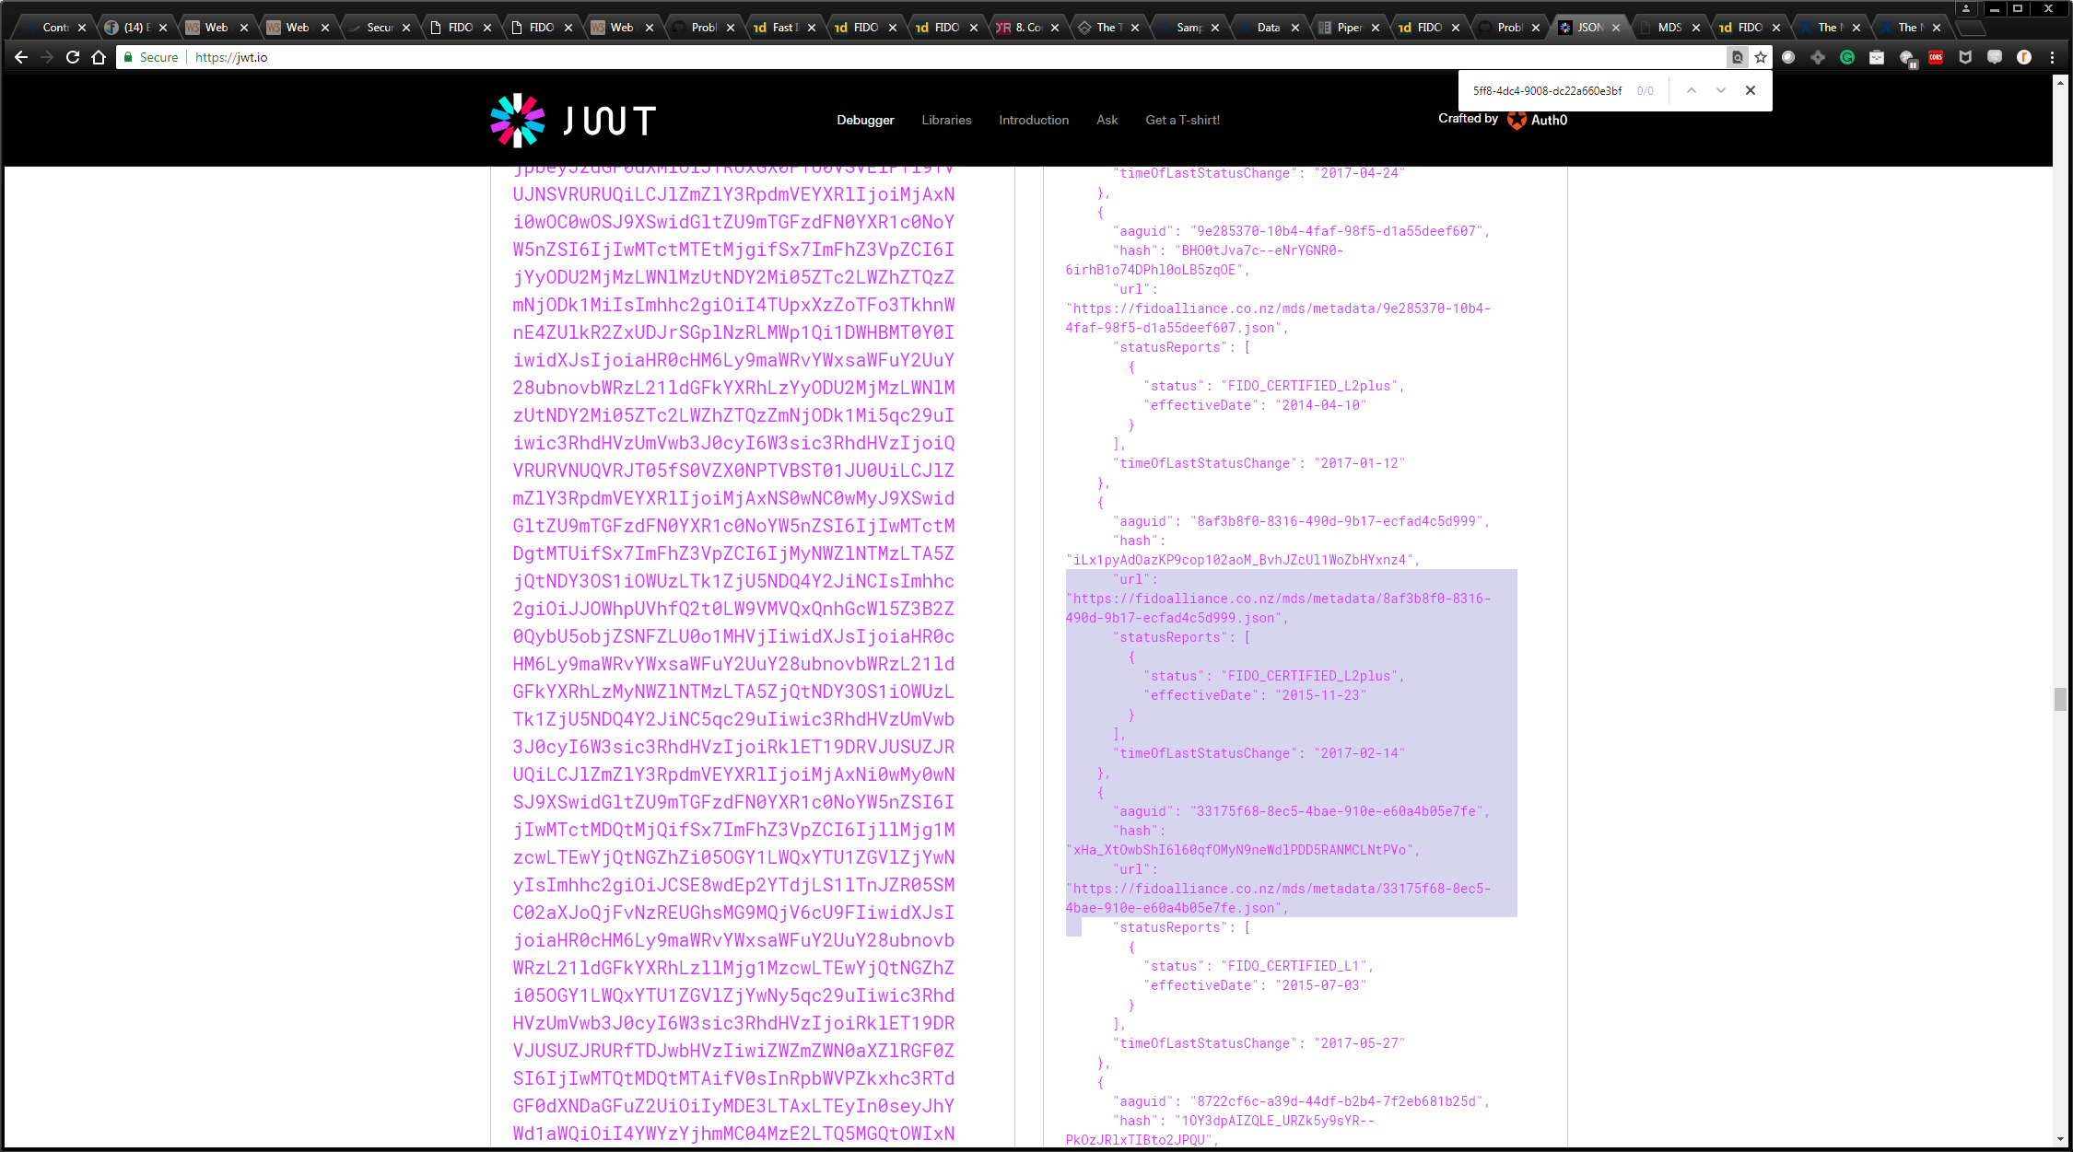The height and width of the screenshot is (1152, 2073).
Task: Click the JWT logo icon
Action: click(518, 121)
